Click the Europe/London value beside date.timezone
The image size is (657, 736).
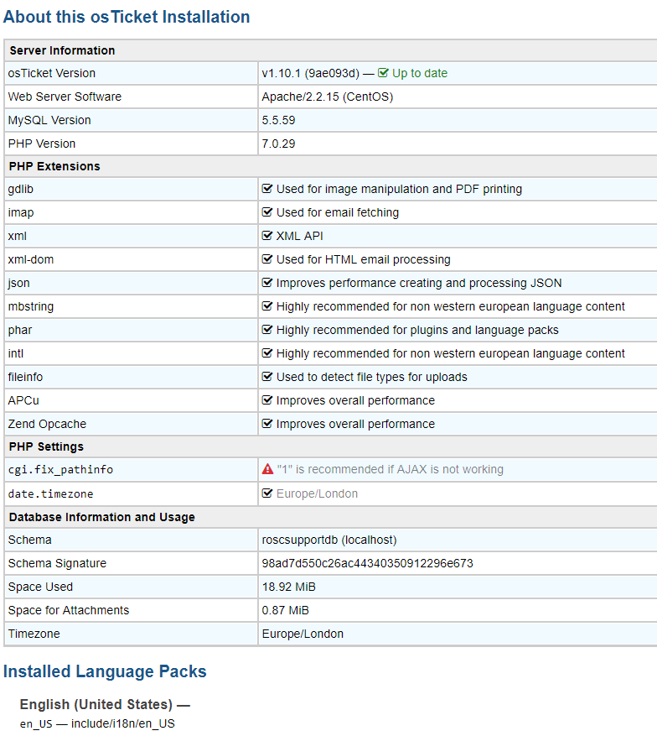tap(317, 493)
